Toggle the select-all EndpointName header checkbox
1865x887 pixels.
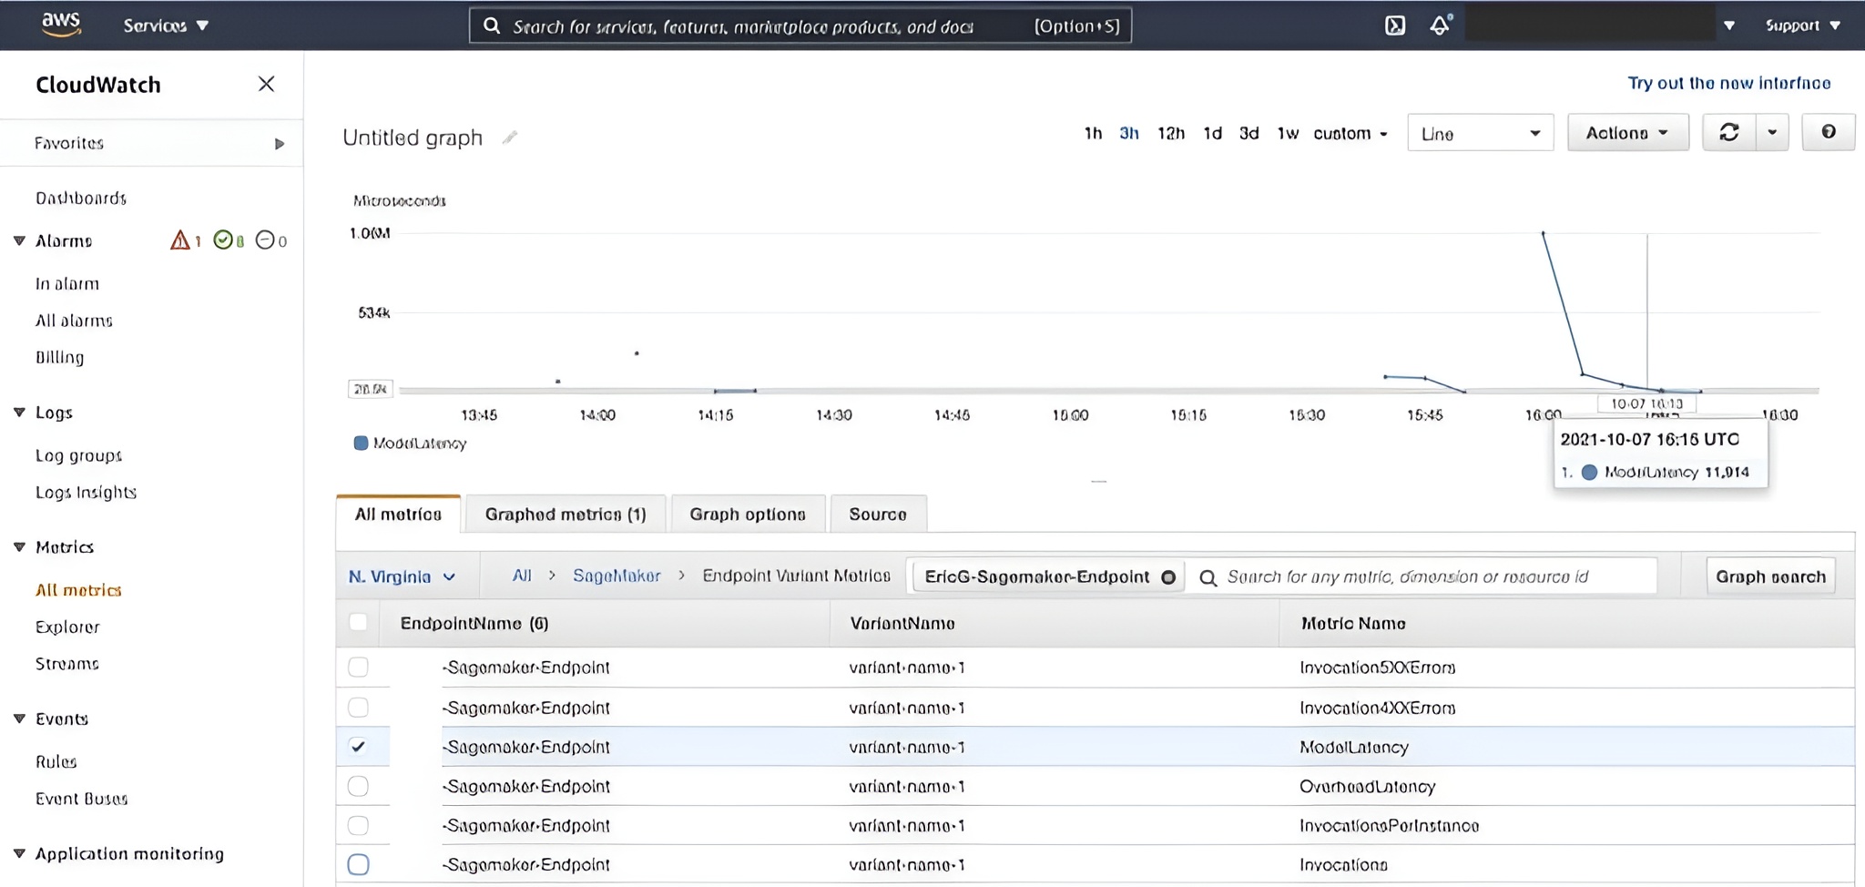pos(358,623)
